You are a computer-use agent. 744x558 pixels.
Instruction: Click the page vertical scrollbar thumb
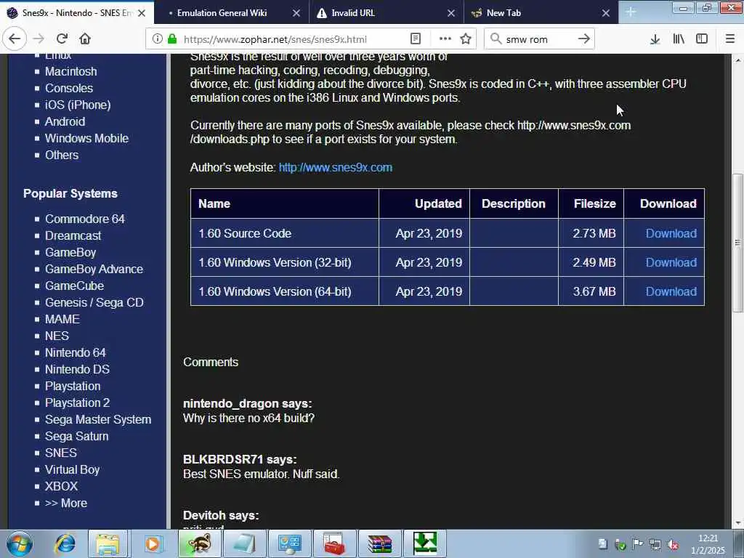737,243
